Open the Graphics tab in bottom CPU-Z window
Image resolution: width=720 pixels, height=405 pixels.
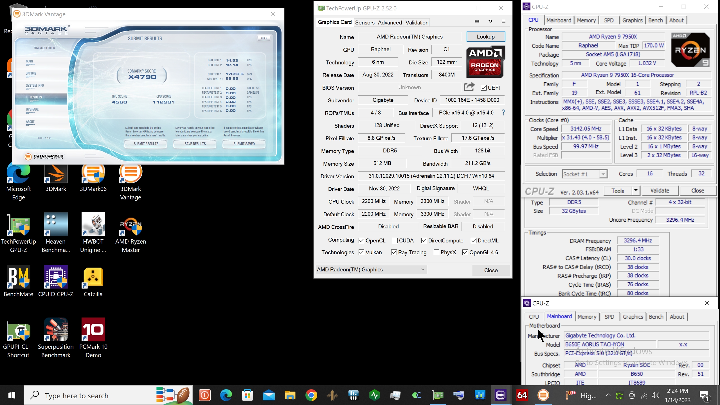pyautogui.click(x=633, y=317)
